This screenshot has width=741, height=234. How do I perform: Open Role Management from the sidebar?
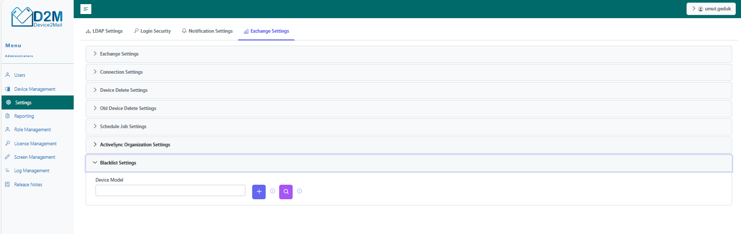32,130
